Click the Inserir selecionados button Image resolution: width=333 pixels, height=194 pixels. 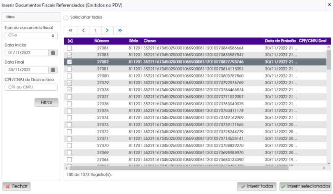click(x=305, y=186)
